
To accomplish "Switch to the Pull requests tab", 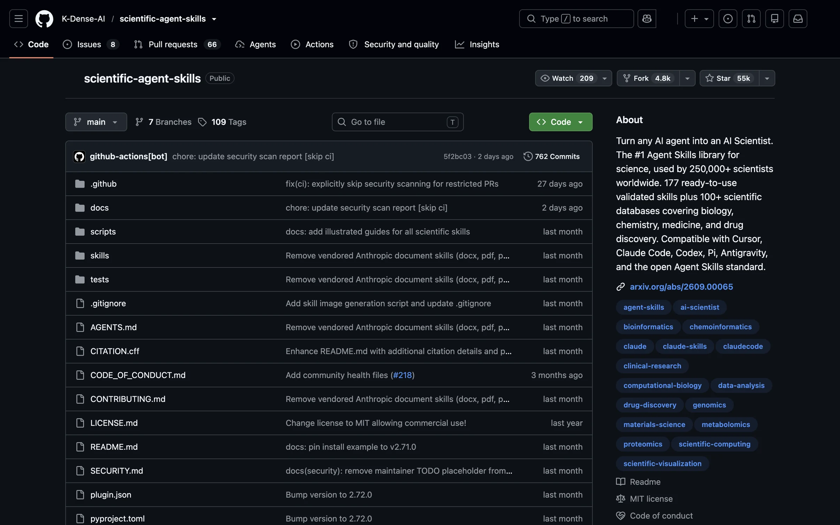I will (177, 44).
